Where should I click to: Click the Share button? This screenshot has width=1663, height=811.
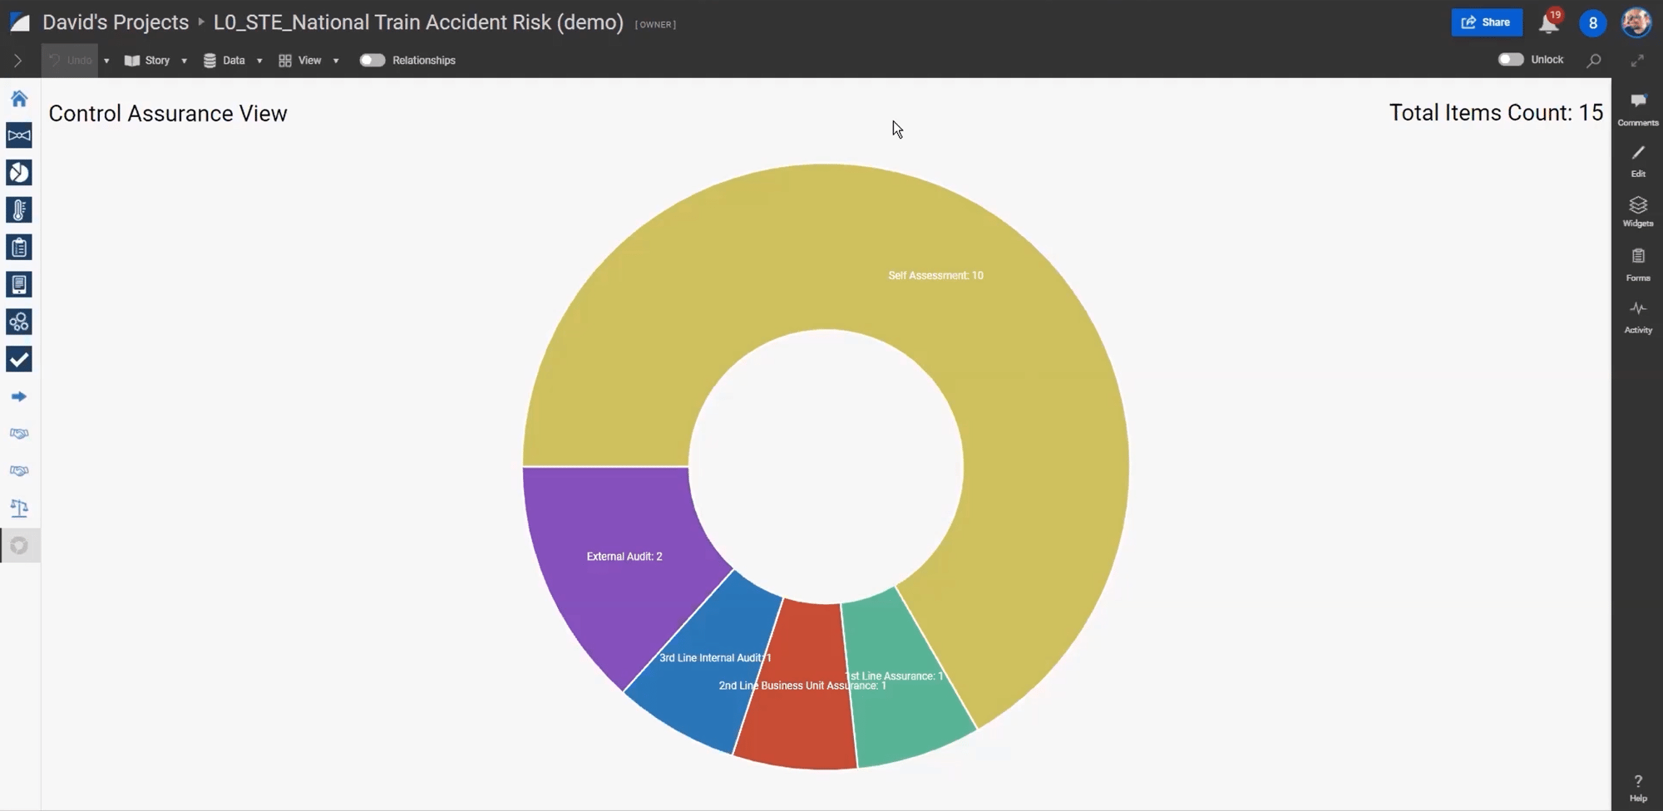[x=1487, y=22]
